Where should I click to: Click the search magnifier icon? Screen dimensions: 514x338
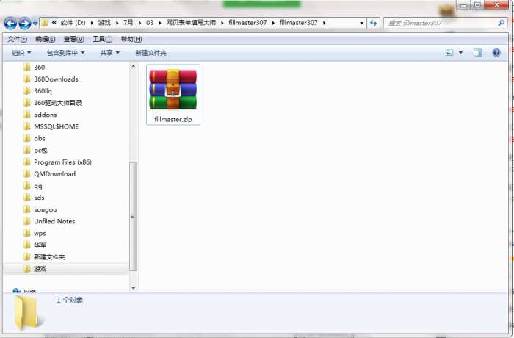[501, 23]
